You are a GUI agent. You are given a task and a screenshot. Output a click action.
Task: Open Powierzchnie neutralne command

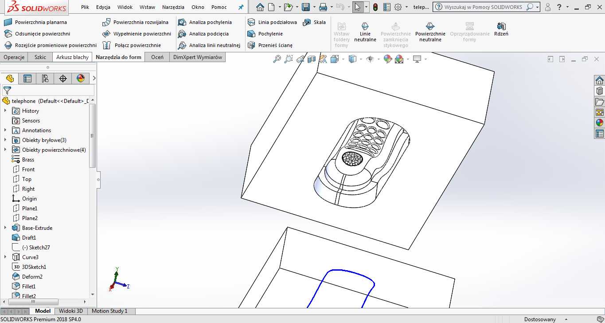(x=430, y=32)
